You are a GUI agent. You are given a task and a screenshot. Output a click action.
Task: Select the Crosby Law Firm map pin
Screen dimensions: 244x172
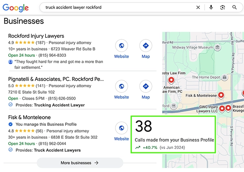pos(171,80)
